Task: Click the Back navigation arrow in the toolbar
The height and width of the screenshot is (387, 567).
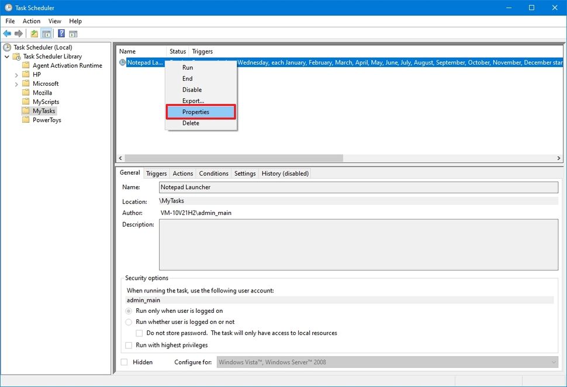Action: (7, 33)
